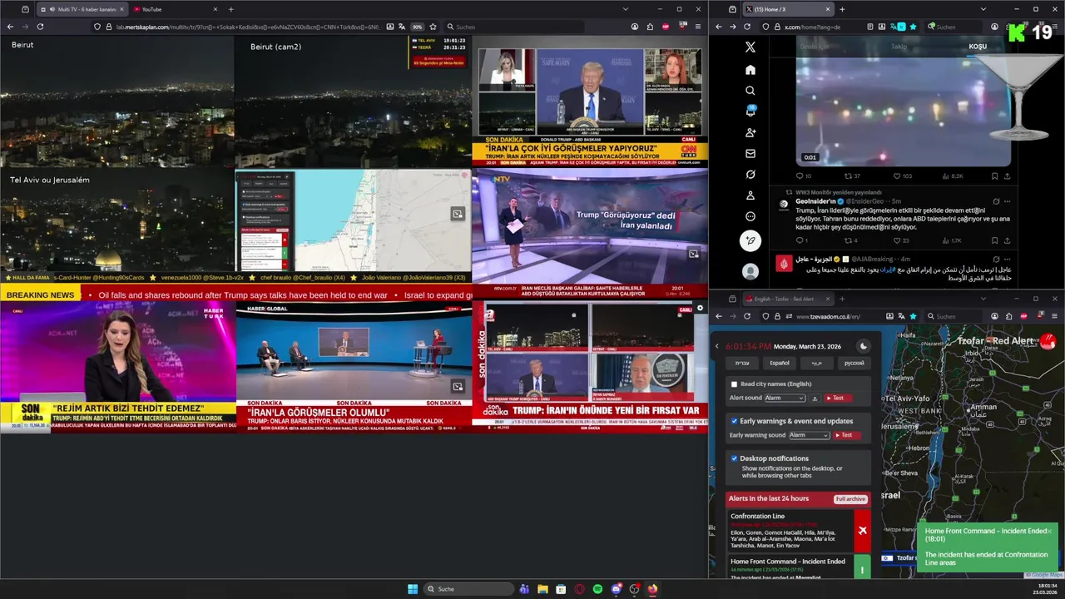
Task: Open the X Home icon in sidebar
Action: click(750, 70)
